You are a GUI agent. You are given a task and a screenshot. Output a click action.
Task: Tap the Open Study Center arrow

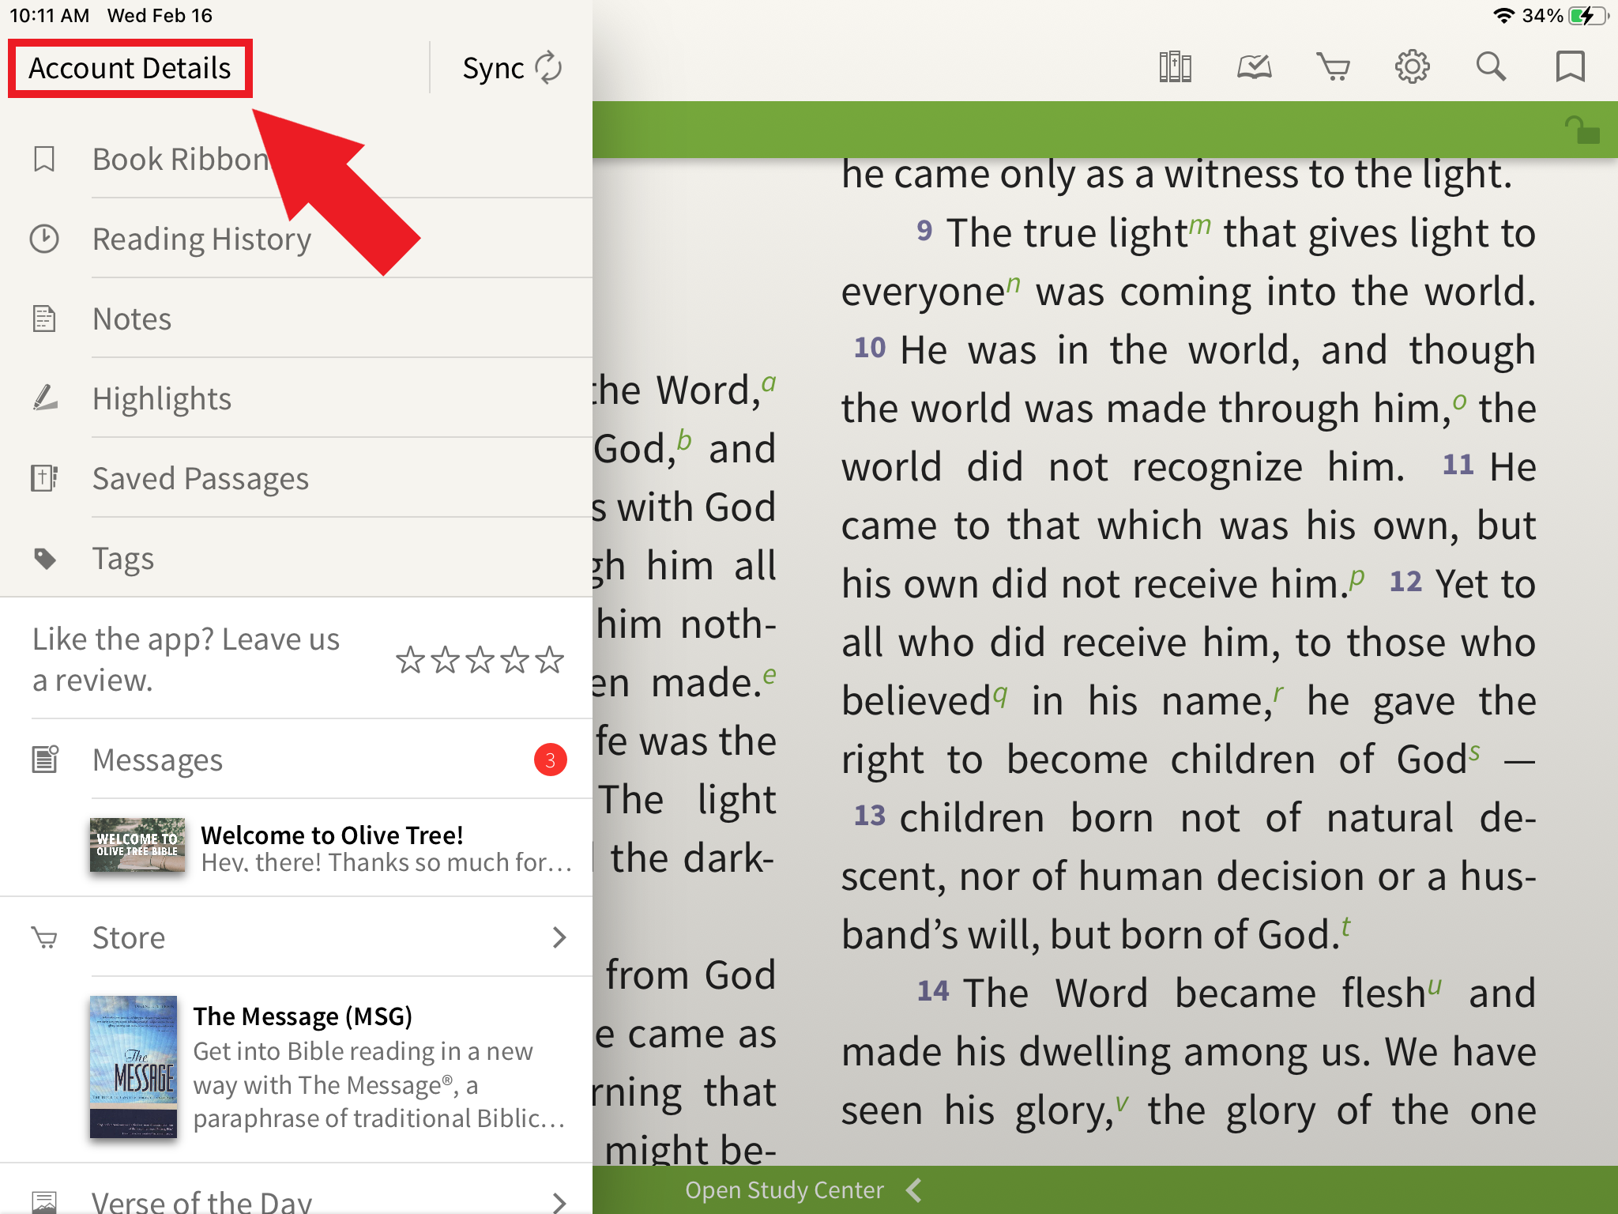(x=914, y=1189)
